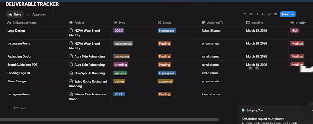
Task: Select the purple LOGO type tag
Action: click(119, 31)
